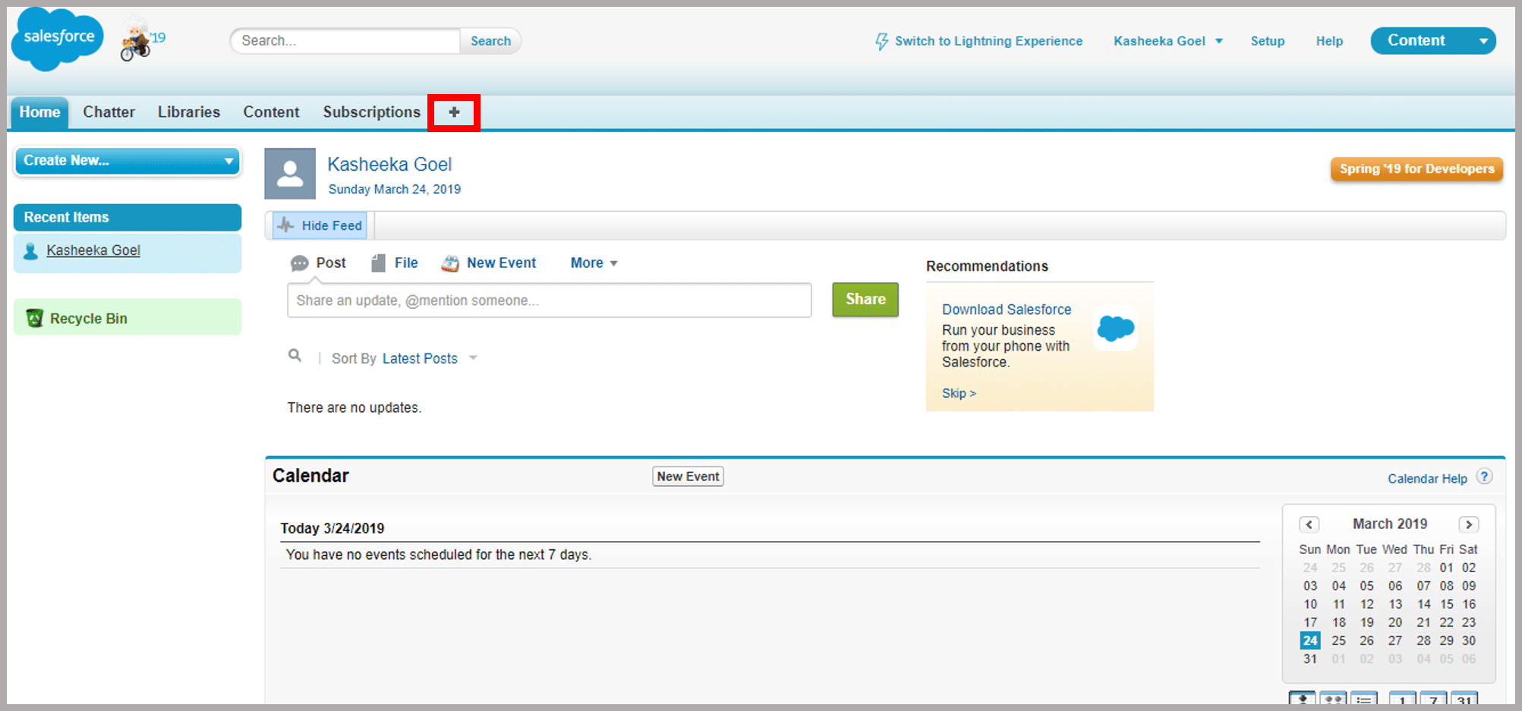The height and width of the screenshot is (711, 1522).
Task: Select day 15 in mini calendar
Action: (1447, 604)
